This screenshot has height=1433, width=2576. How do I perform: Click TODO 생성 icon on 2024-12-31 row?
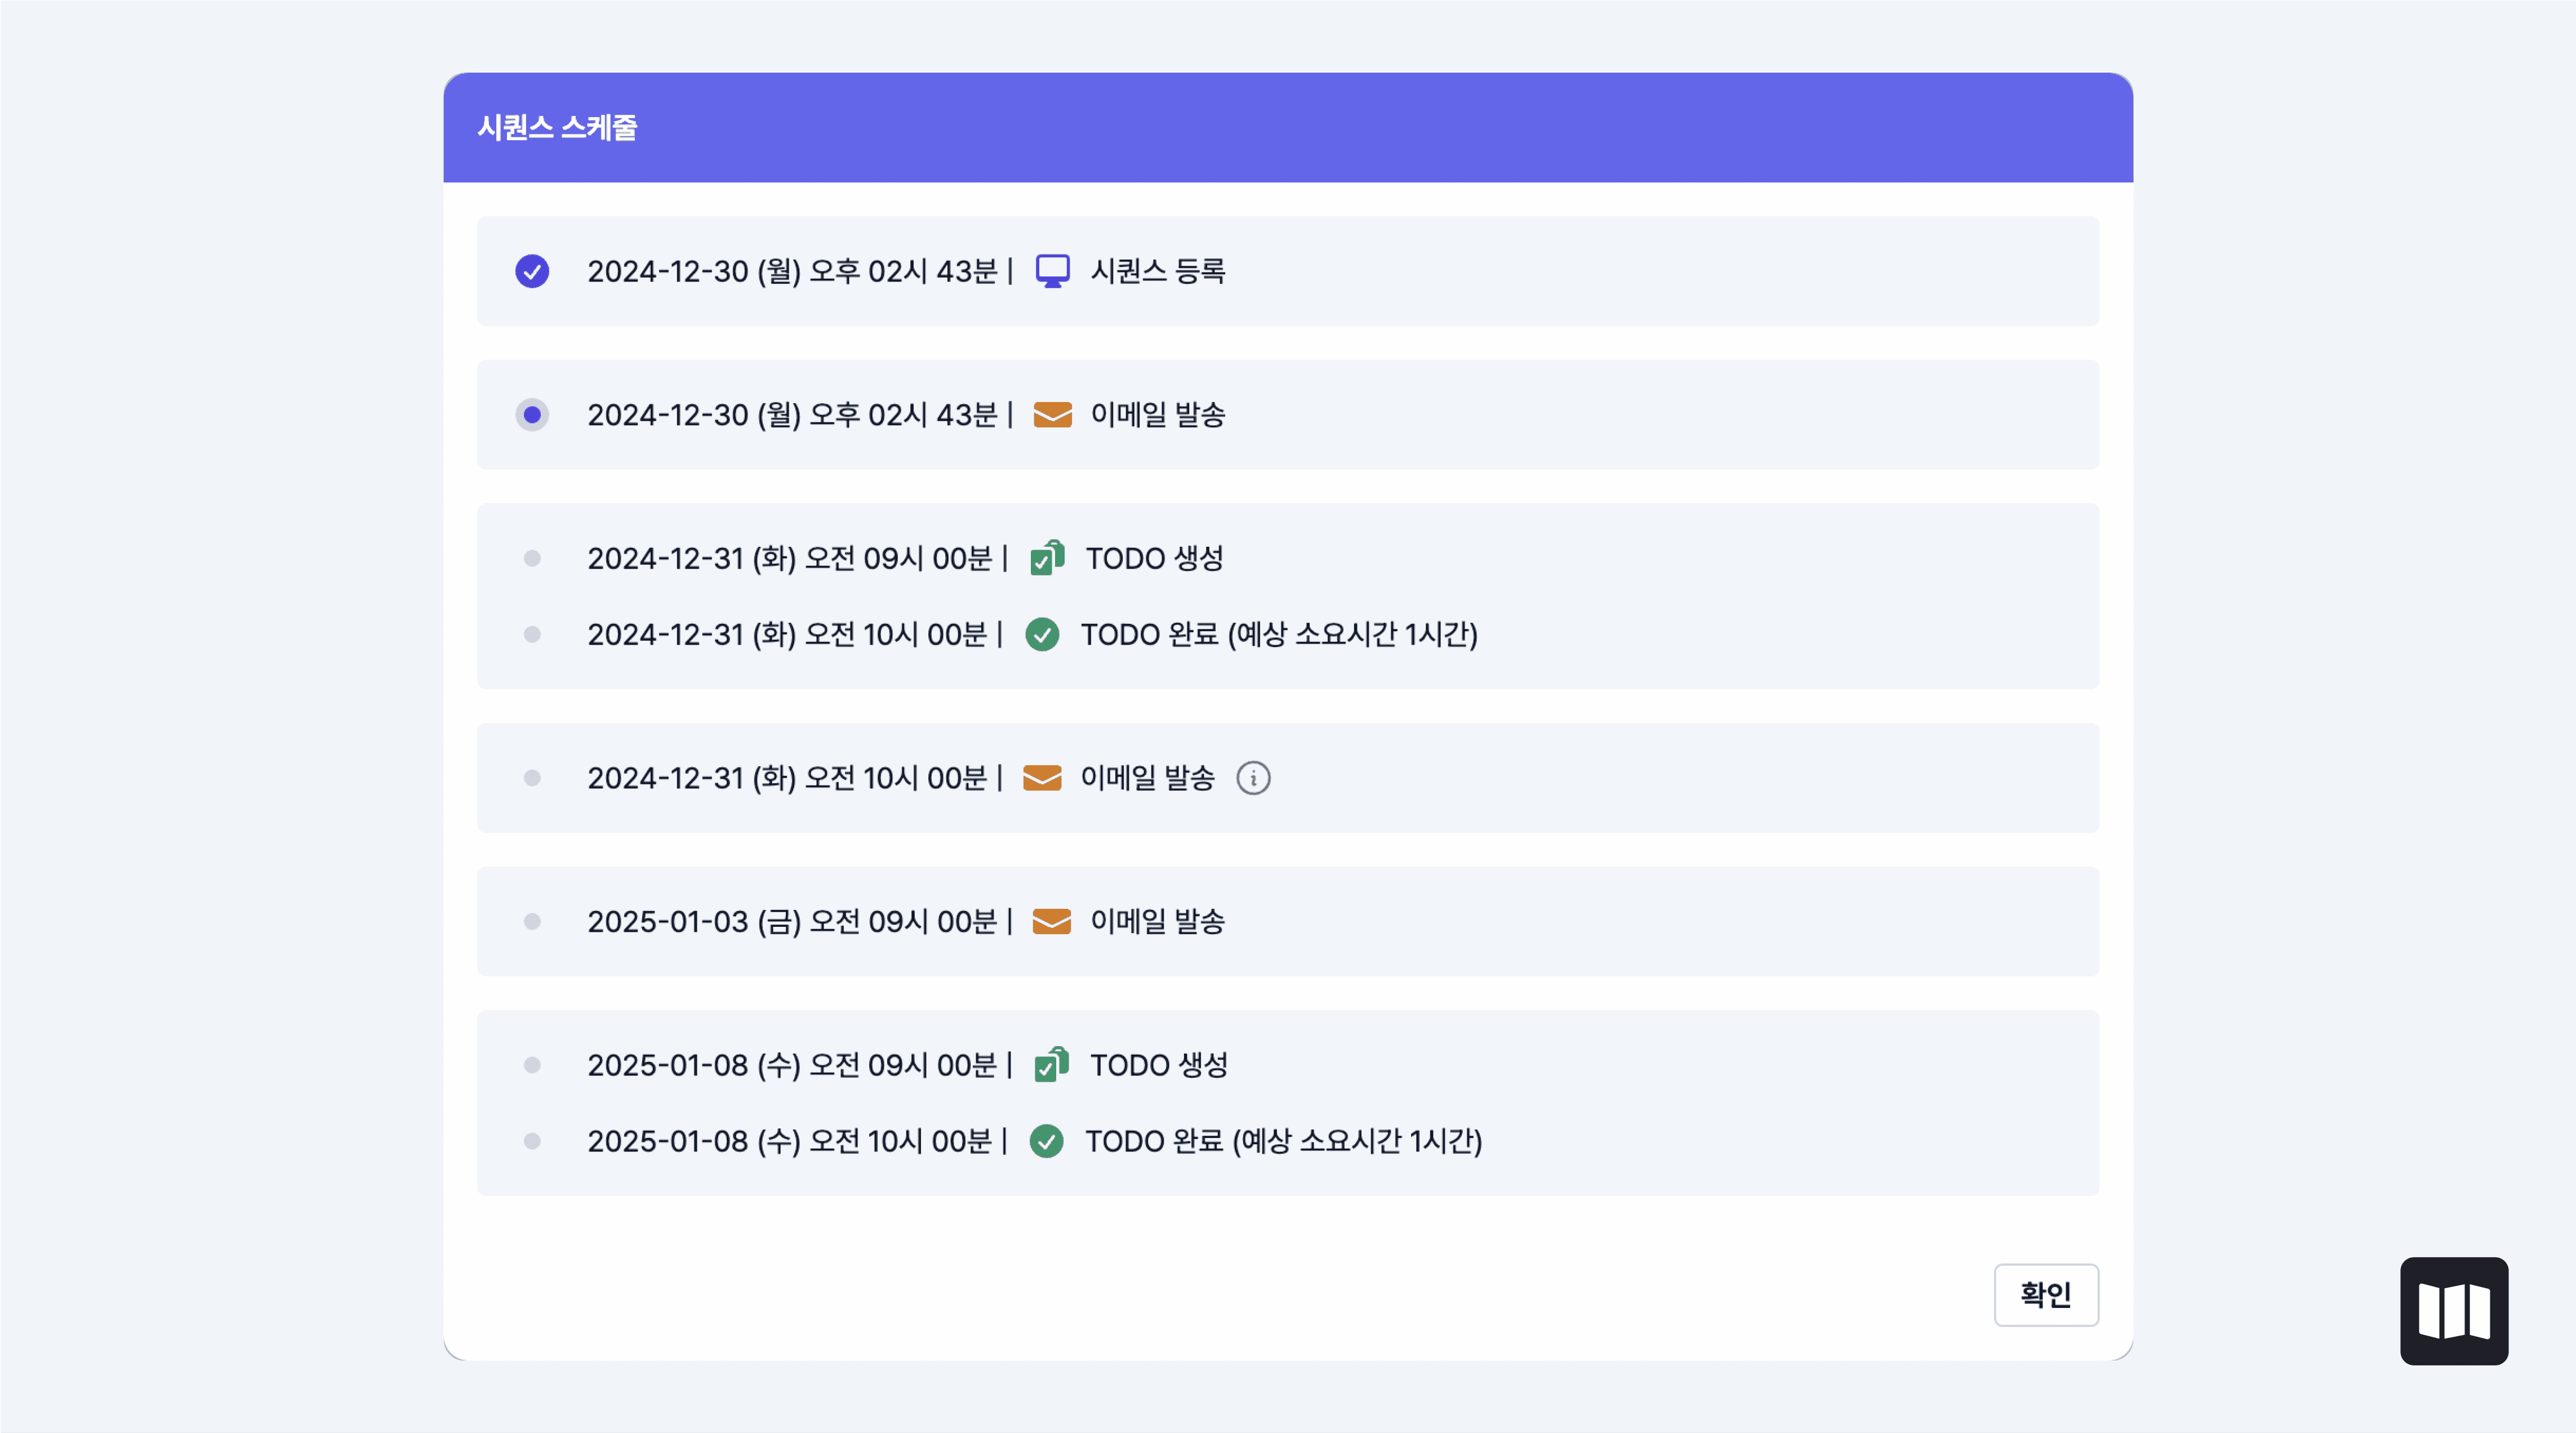pos(1047,557)
